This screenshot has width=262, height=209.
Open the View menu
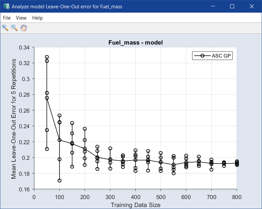point(21,18)
